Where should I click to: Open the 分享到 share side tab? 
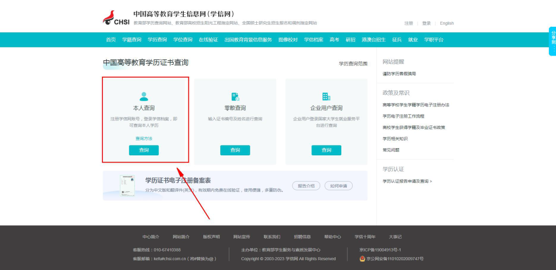(552, 41)
